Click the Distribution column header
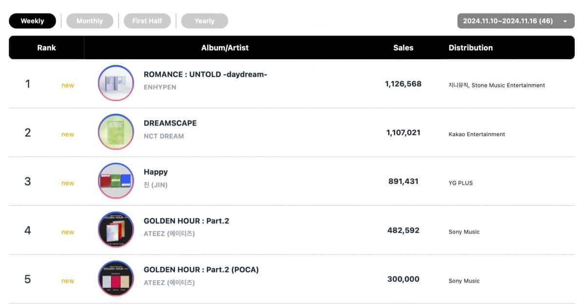Viewport: 585px width, 308px height. 470,48
